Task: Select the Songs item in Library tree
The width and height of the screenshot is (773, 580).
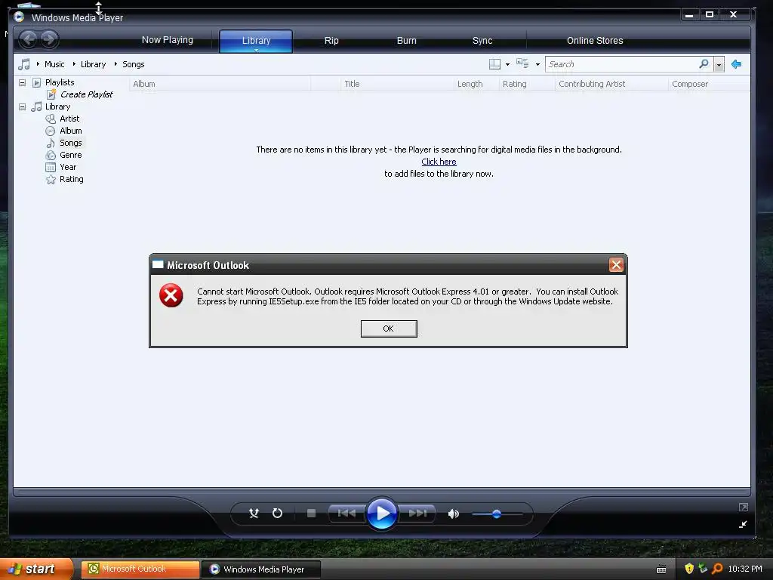Action: tap(71, 143)
